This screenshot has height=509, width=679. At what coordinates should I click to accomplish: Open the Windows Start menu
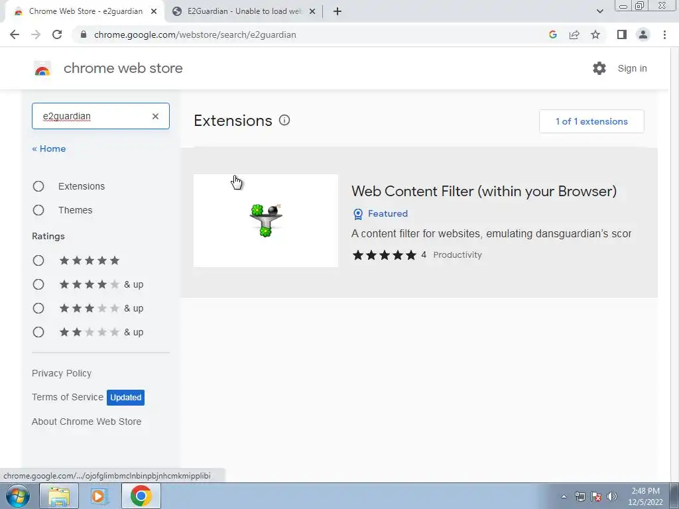point(17,496)
